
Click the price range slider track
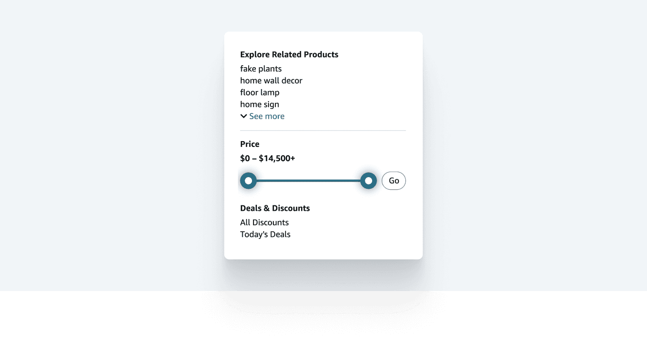(308, 181)
